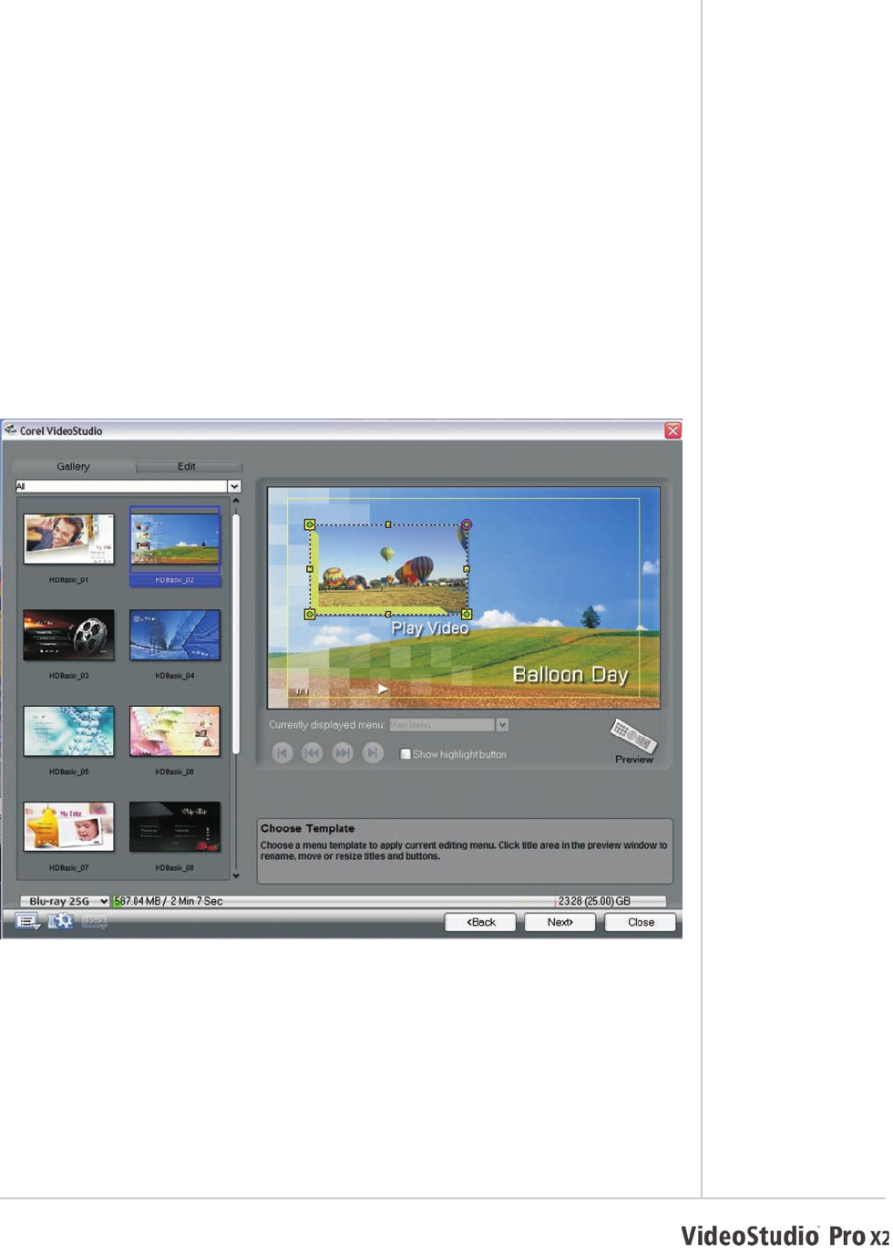Select the left-middle resize handle of the thumbnail
Screen dimensions: 893x1254
coord(310,569)
